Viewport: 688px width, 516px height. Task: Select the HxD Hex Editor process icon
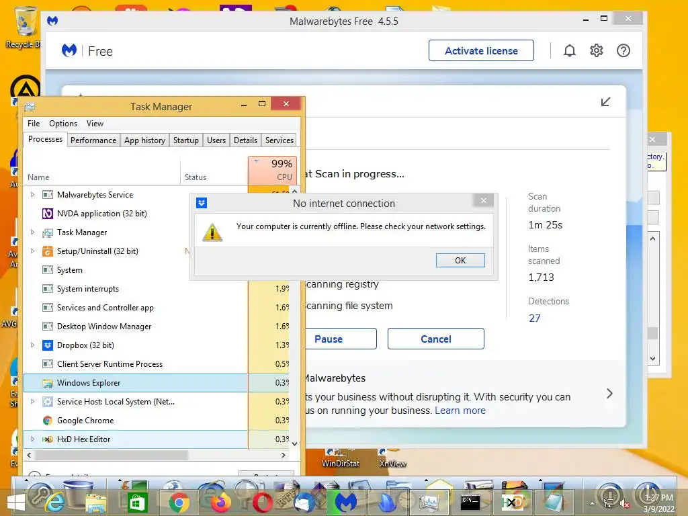tap(48, 439)
